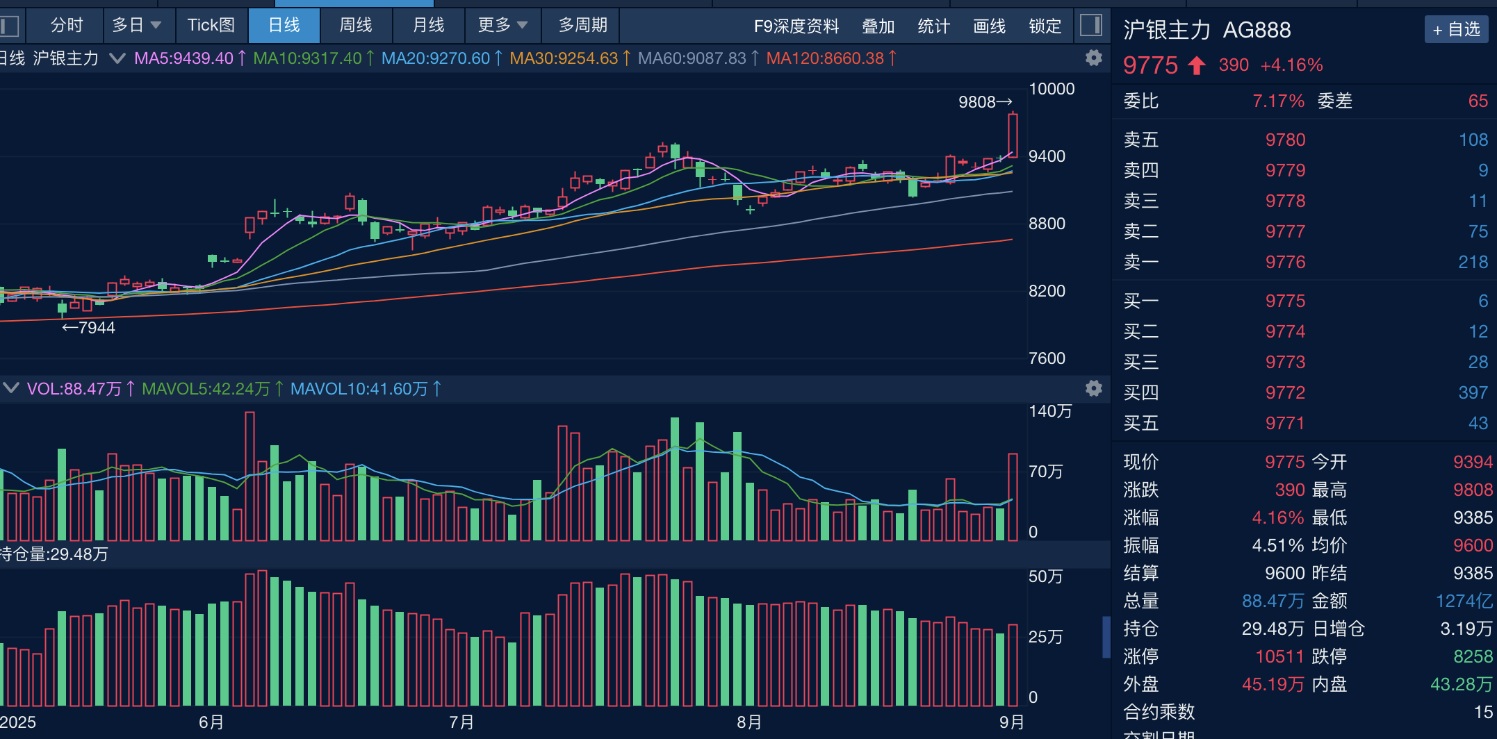
Task: Collapse the 沪银主力 chart header chevron
Action: coord(117,58)
